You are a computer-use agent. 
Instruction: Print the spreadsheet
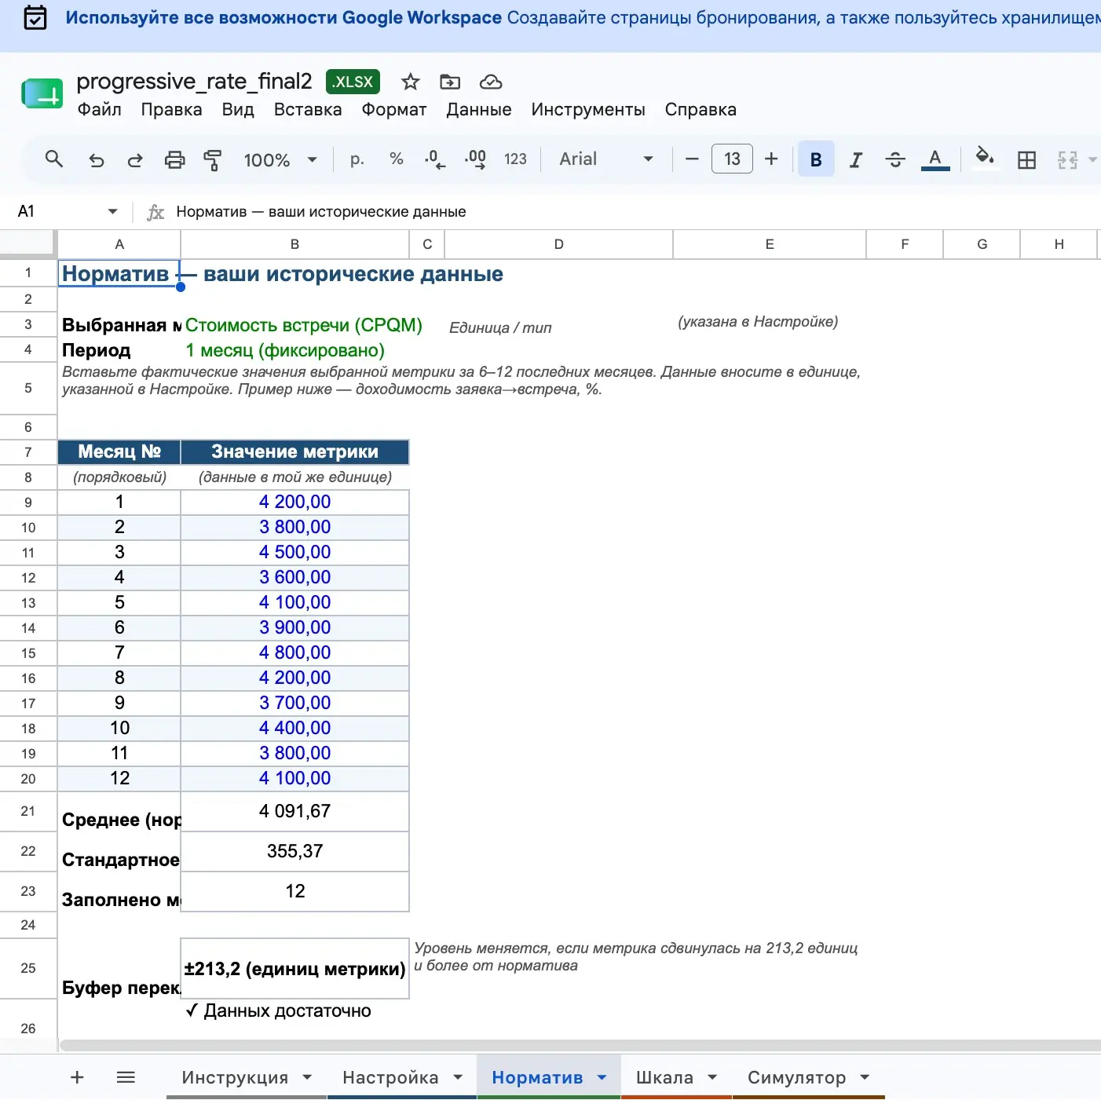coord(174,160)
